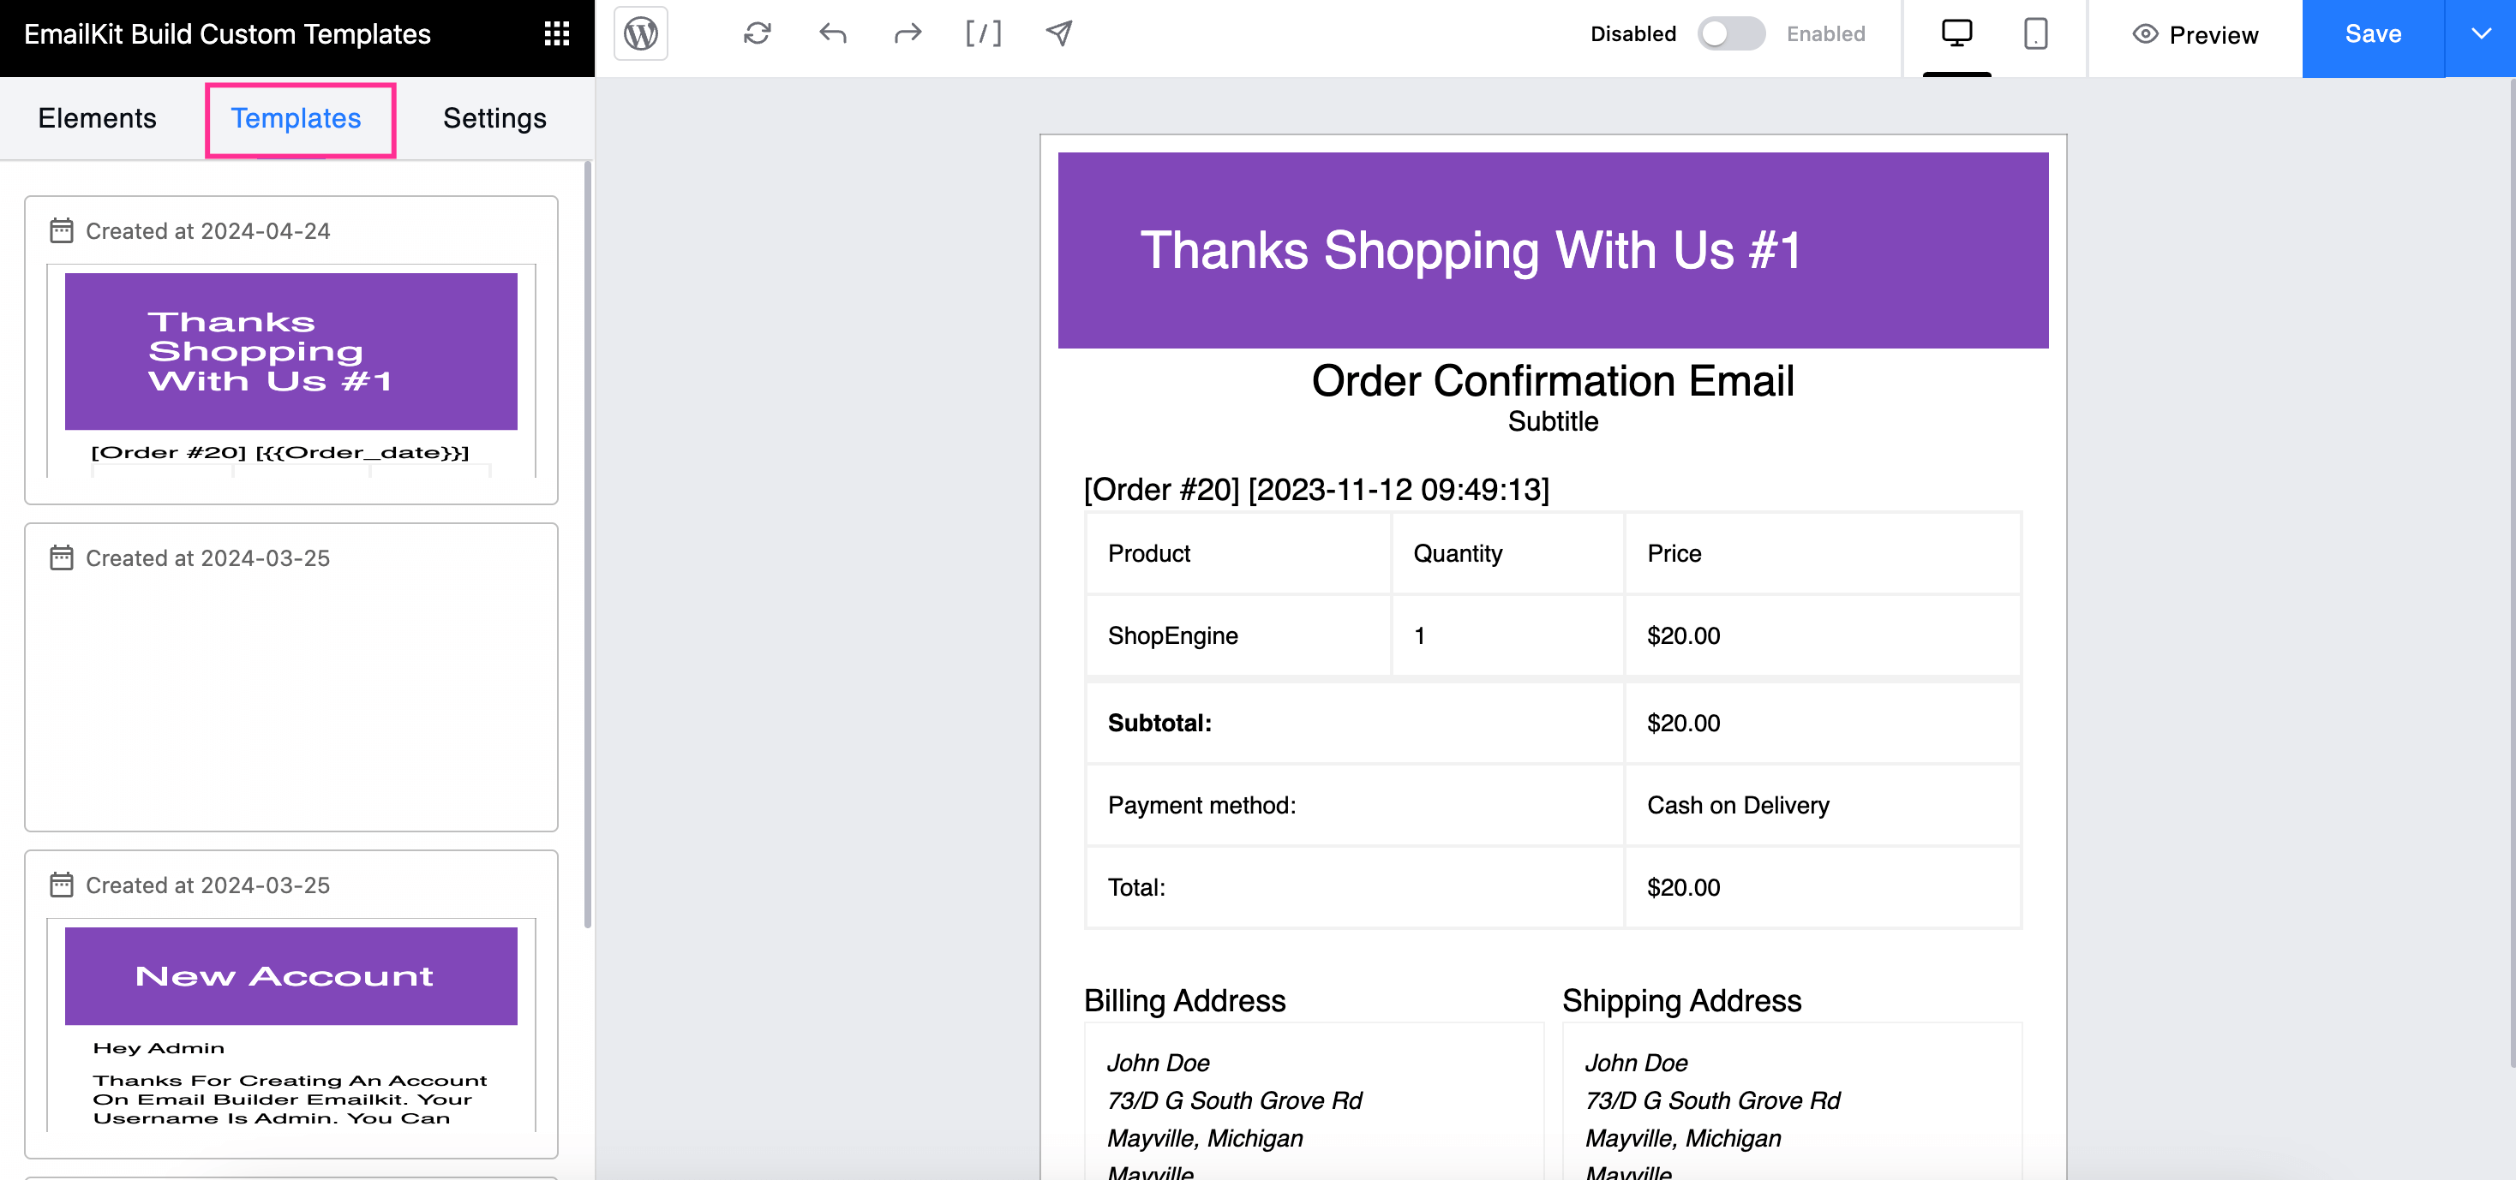Switch to the Templates tab
Image resolution: width=2516 pixels, height=1180 pixels.
tap(296, 117)
